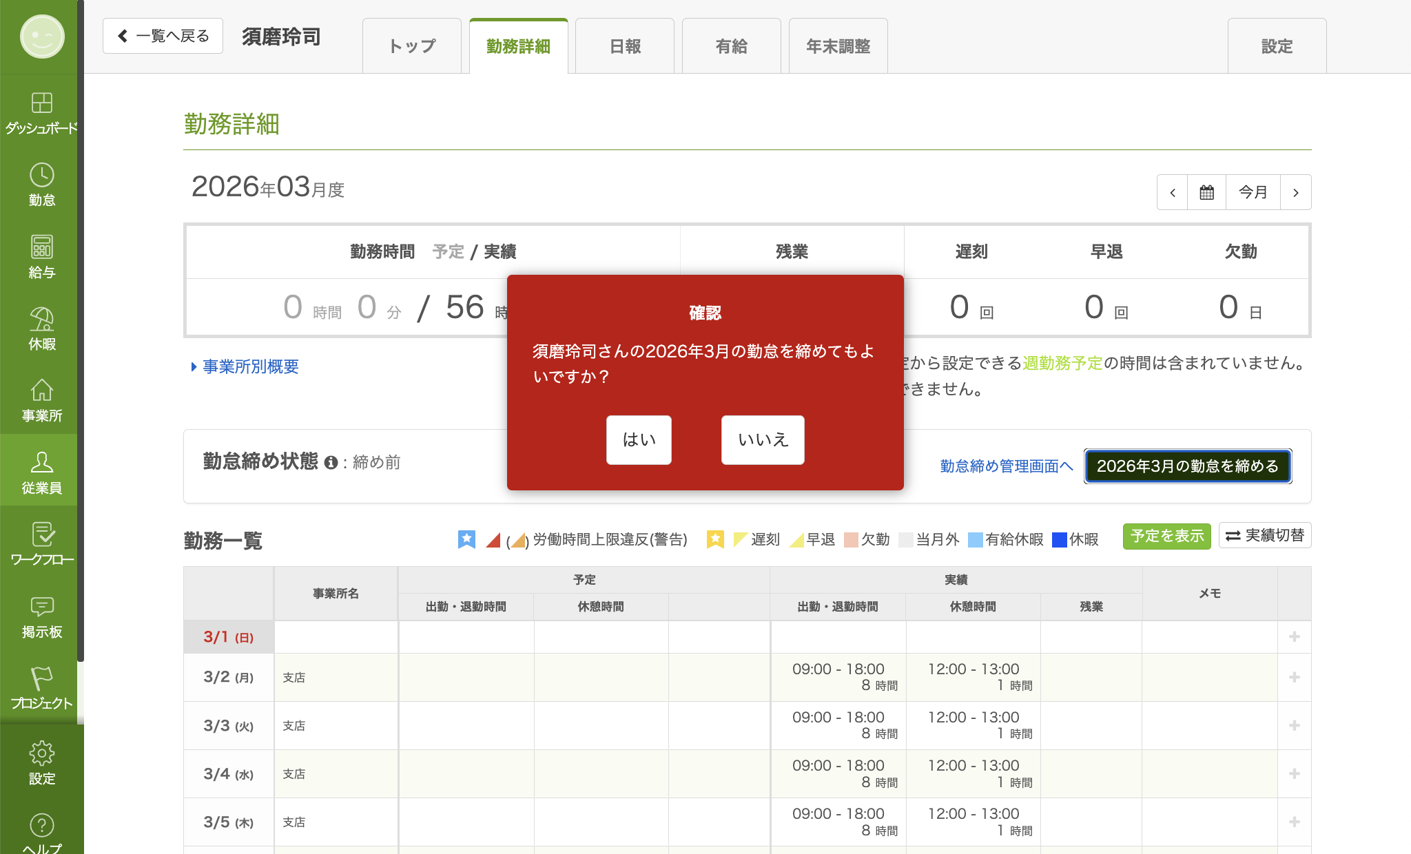Click the blue 有給休暇 legend swatch
The width and height of the screenshot is (1411, 854).
pos(975,540)
